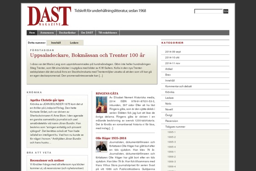Click the search input field
256x171 pixels.
tap(208, 11)
